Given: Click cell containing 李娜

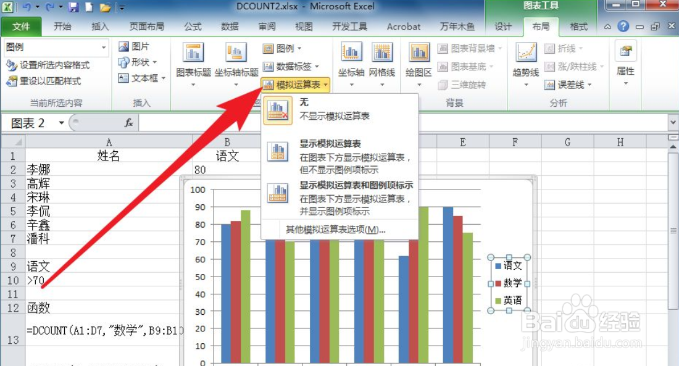Looking at the screenshot, I should (109, 169).
